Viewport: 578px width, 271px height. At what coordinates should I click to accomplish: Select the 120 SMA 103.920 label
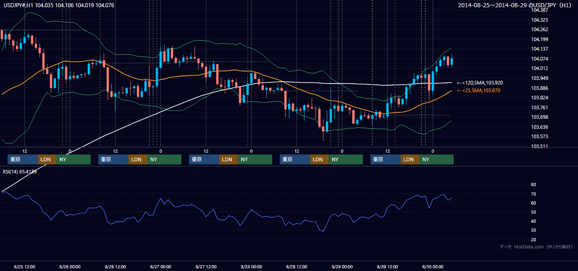480,83
